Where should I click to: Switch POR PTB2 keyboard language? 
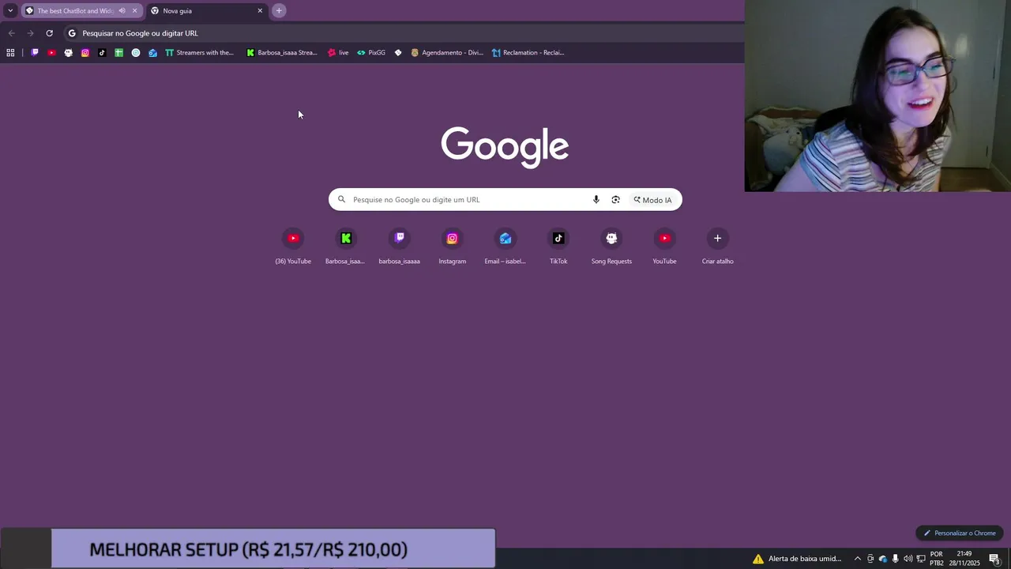937,559
